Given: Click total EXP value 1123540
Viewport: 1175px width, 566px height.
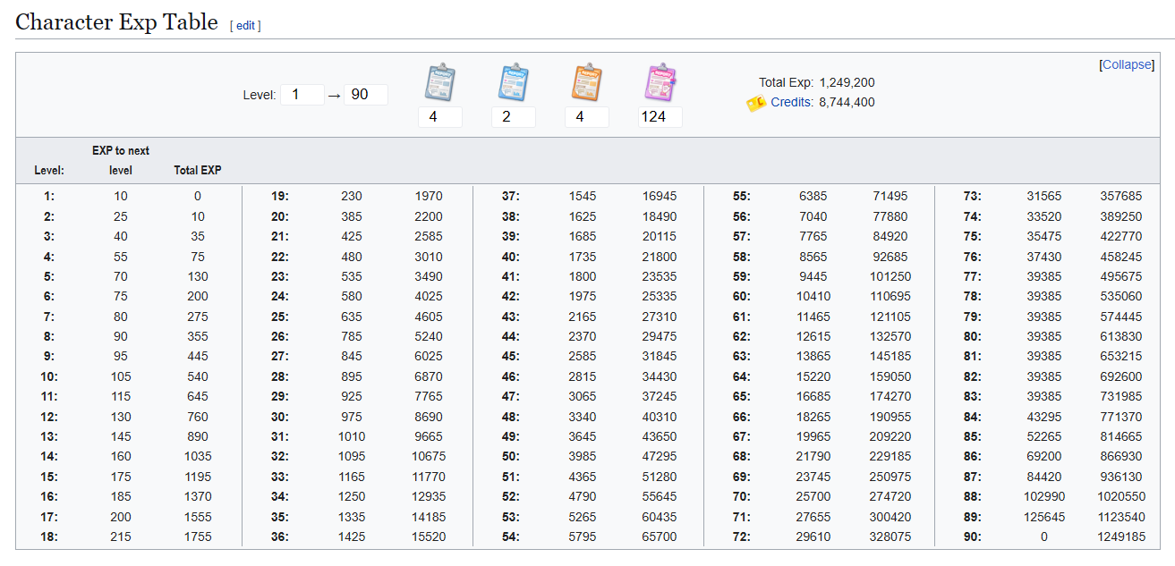Looking at the screenshot, I should coord(1121,517).
